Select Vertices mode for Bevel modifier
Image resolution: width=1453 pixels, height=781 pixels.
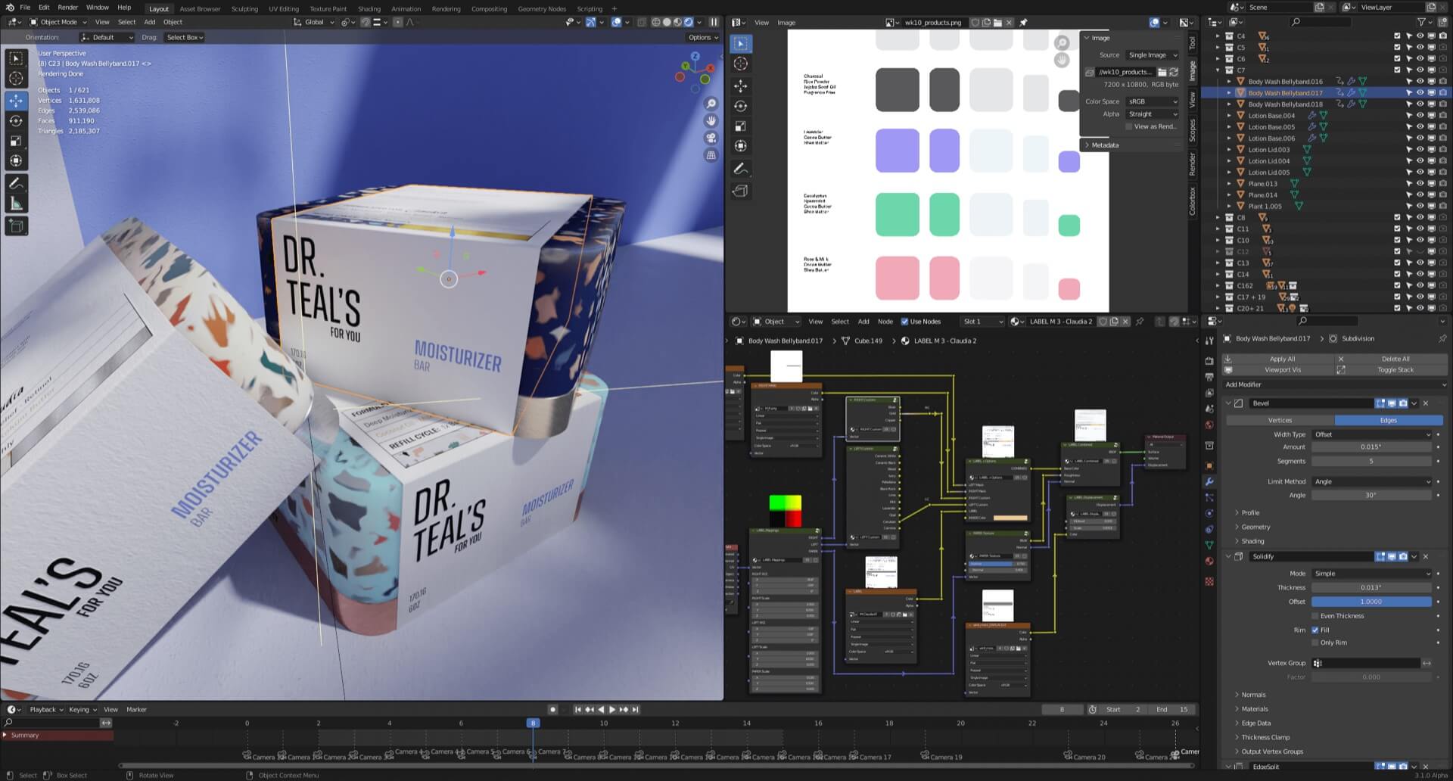pyautogui.click(x=1280, y=420)
